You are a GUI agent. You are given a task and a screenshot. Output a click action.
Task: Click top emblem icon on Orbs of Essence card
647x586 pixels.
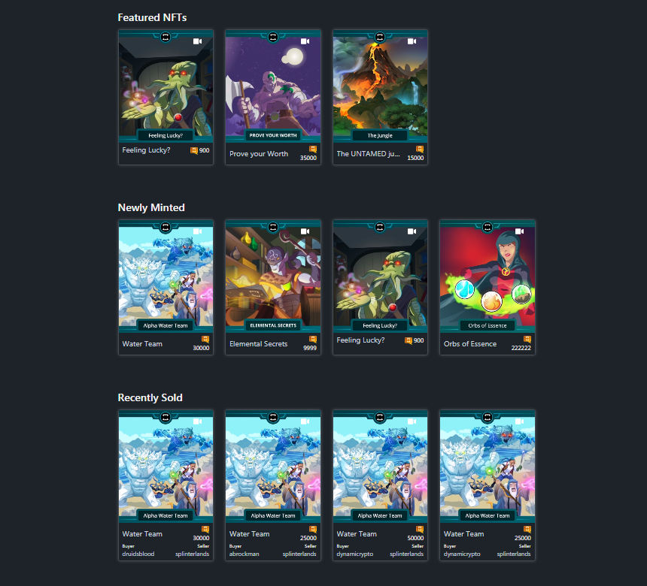(488, 227)
